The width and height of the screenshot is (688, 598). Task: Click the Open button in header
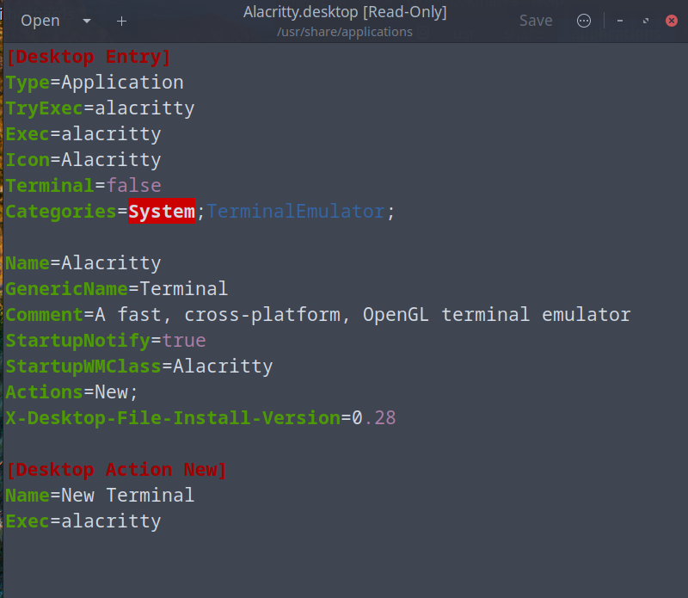tap(40, 21)
